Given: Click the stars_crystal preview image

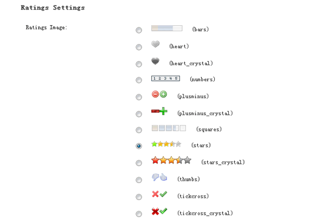Looking at the screenshot, I should coord(171,160).
